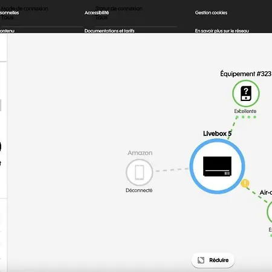Open the Gestion cookies link
The width and height of the screenshot is (272, 272).
click(x=211, y=13)
